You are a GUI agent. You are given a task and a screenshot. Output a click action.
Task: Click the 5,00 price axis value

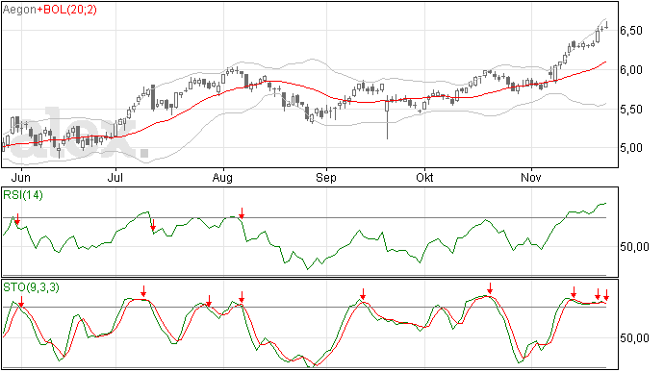[x=631, y=148]
